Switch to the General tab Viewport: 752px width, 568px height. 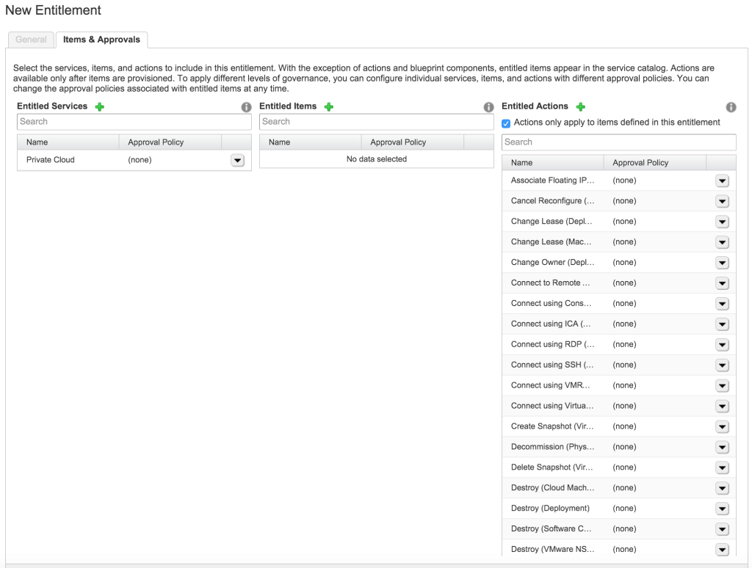[x=31, y=40]
